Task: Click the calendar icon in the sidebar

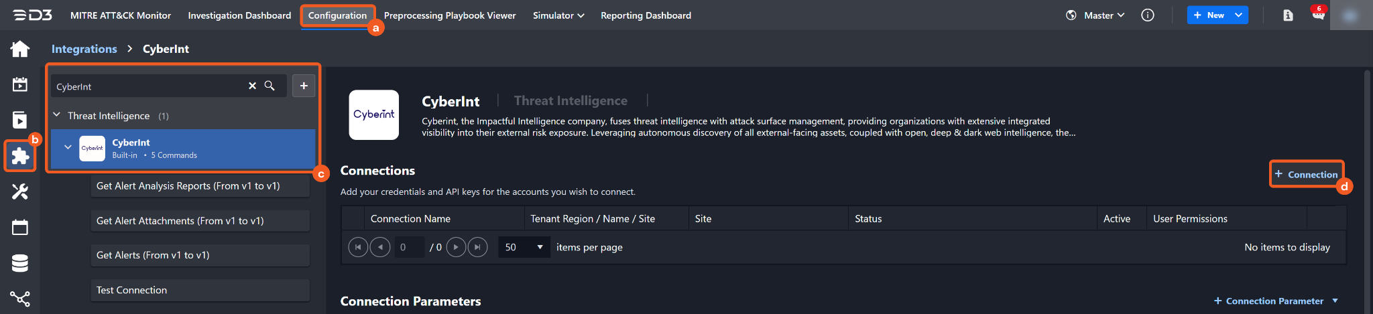Action: pyautogui.click(x=20, y=228)
